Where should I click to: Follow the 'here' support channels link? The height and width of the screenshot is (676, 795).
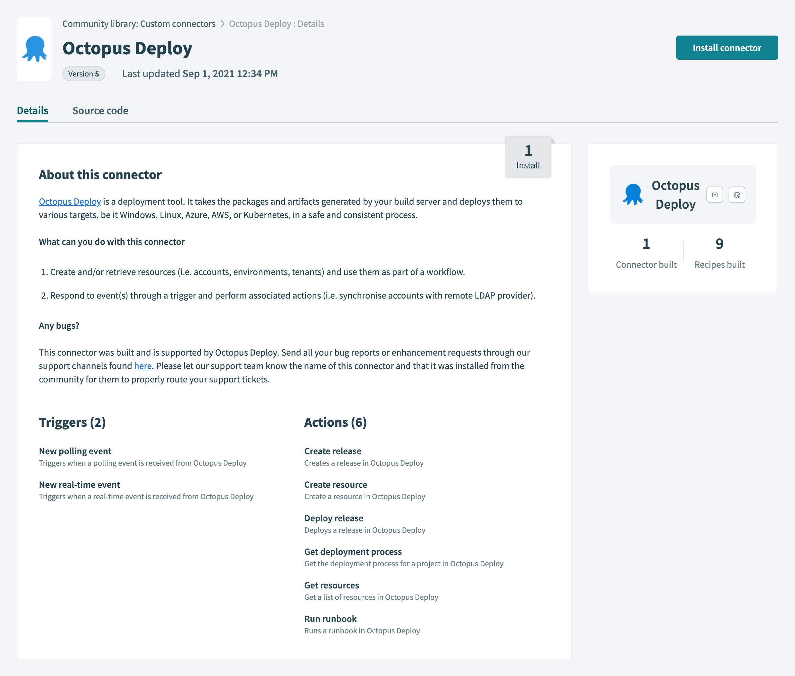click(143, 366)
